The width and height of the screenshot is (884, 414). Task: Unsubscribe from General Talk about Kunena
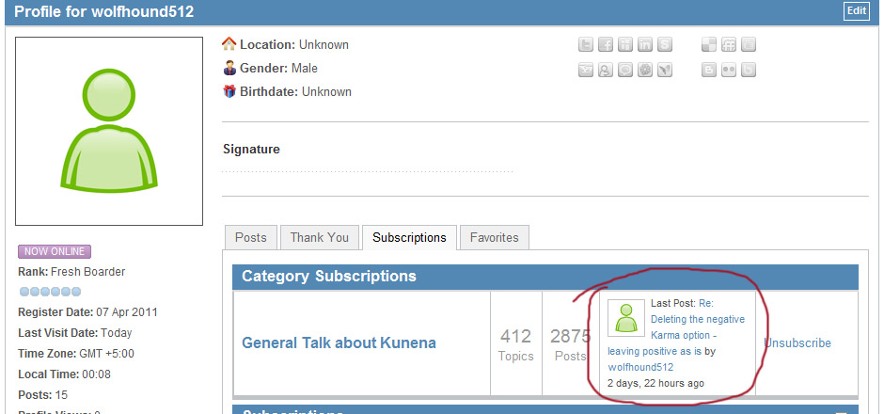coord(797,343)
